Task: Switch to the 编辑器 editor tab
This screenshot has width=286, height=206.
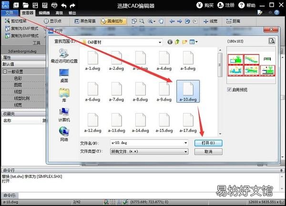Action: coord(44,13)
